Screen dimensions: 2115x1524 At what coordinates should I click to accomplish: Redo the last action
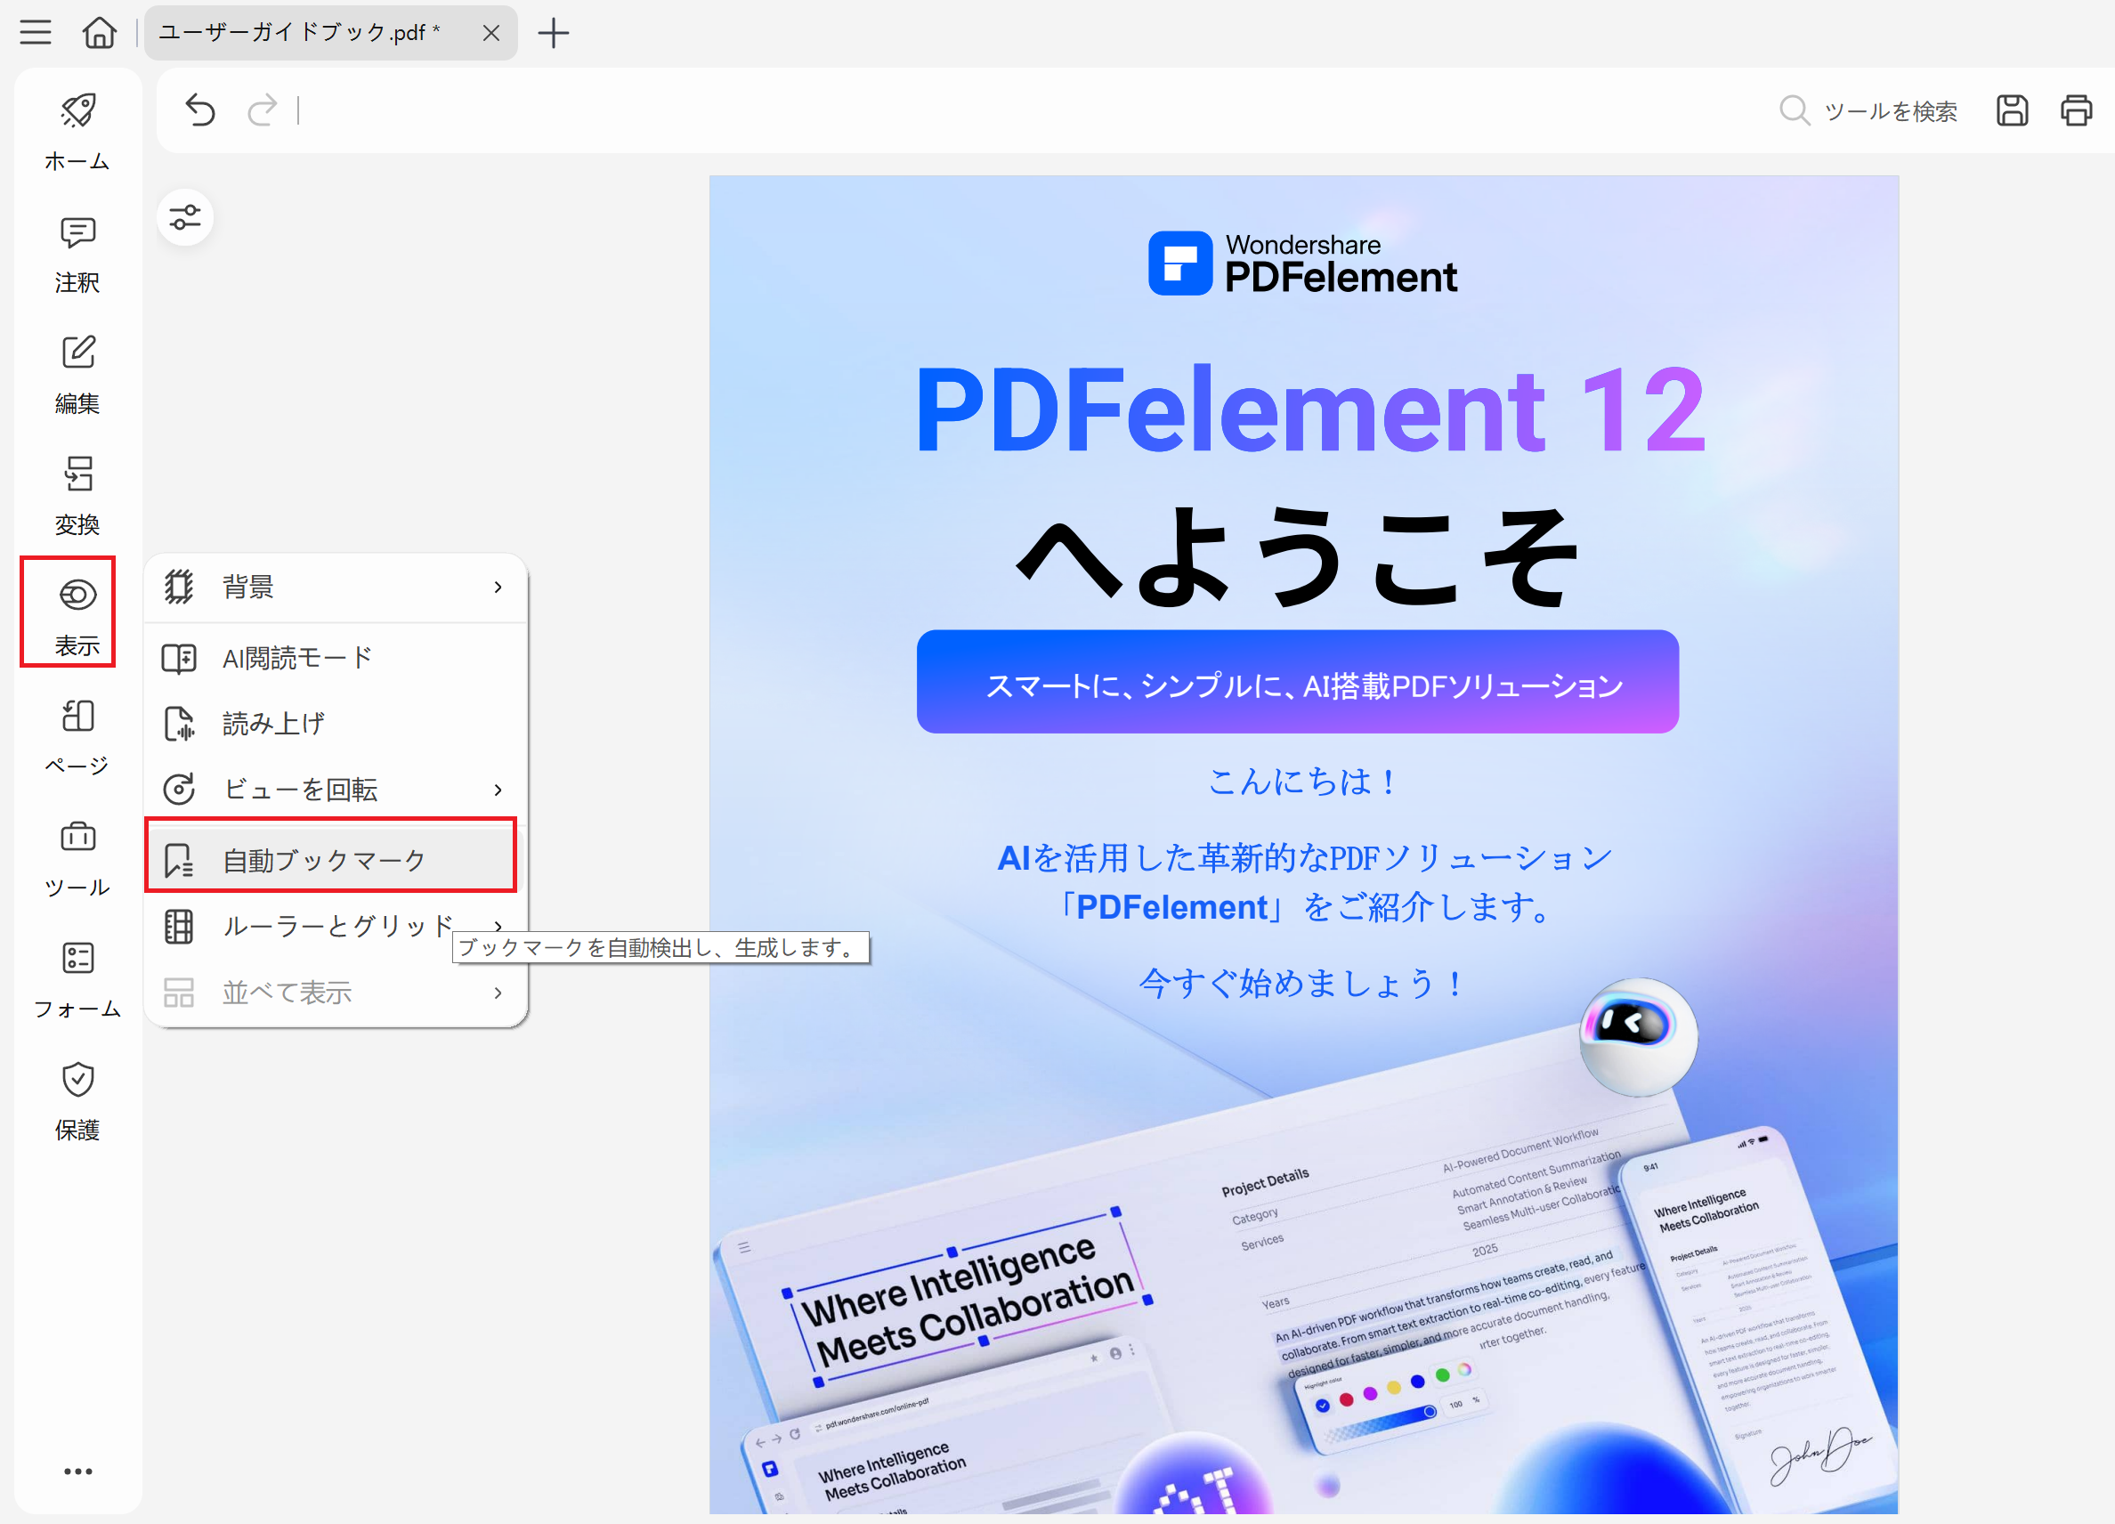click(x=262, y=110)
